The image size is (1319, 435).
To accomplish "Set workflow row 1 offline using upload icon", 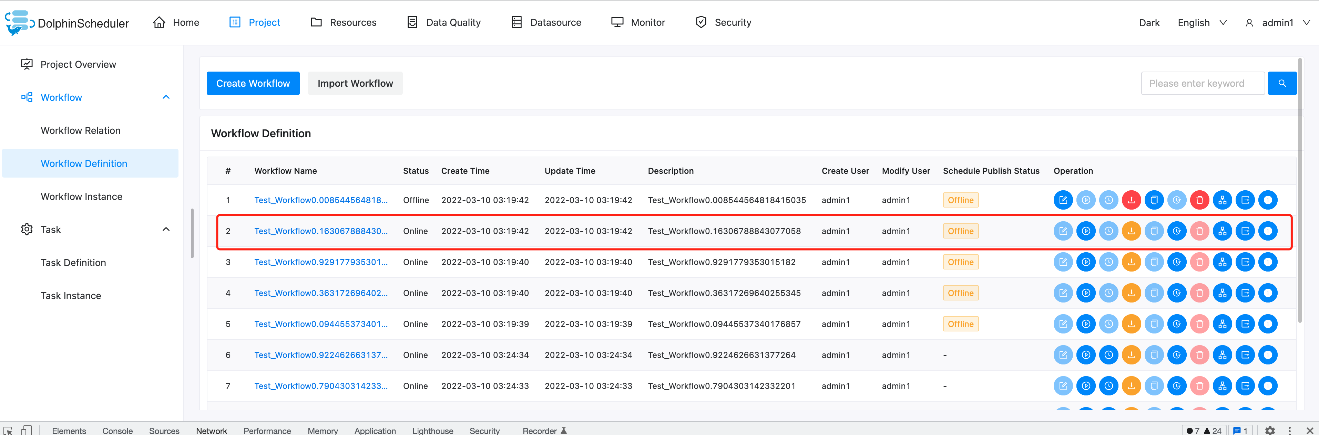I will (1132, 200).
